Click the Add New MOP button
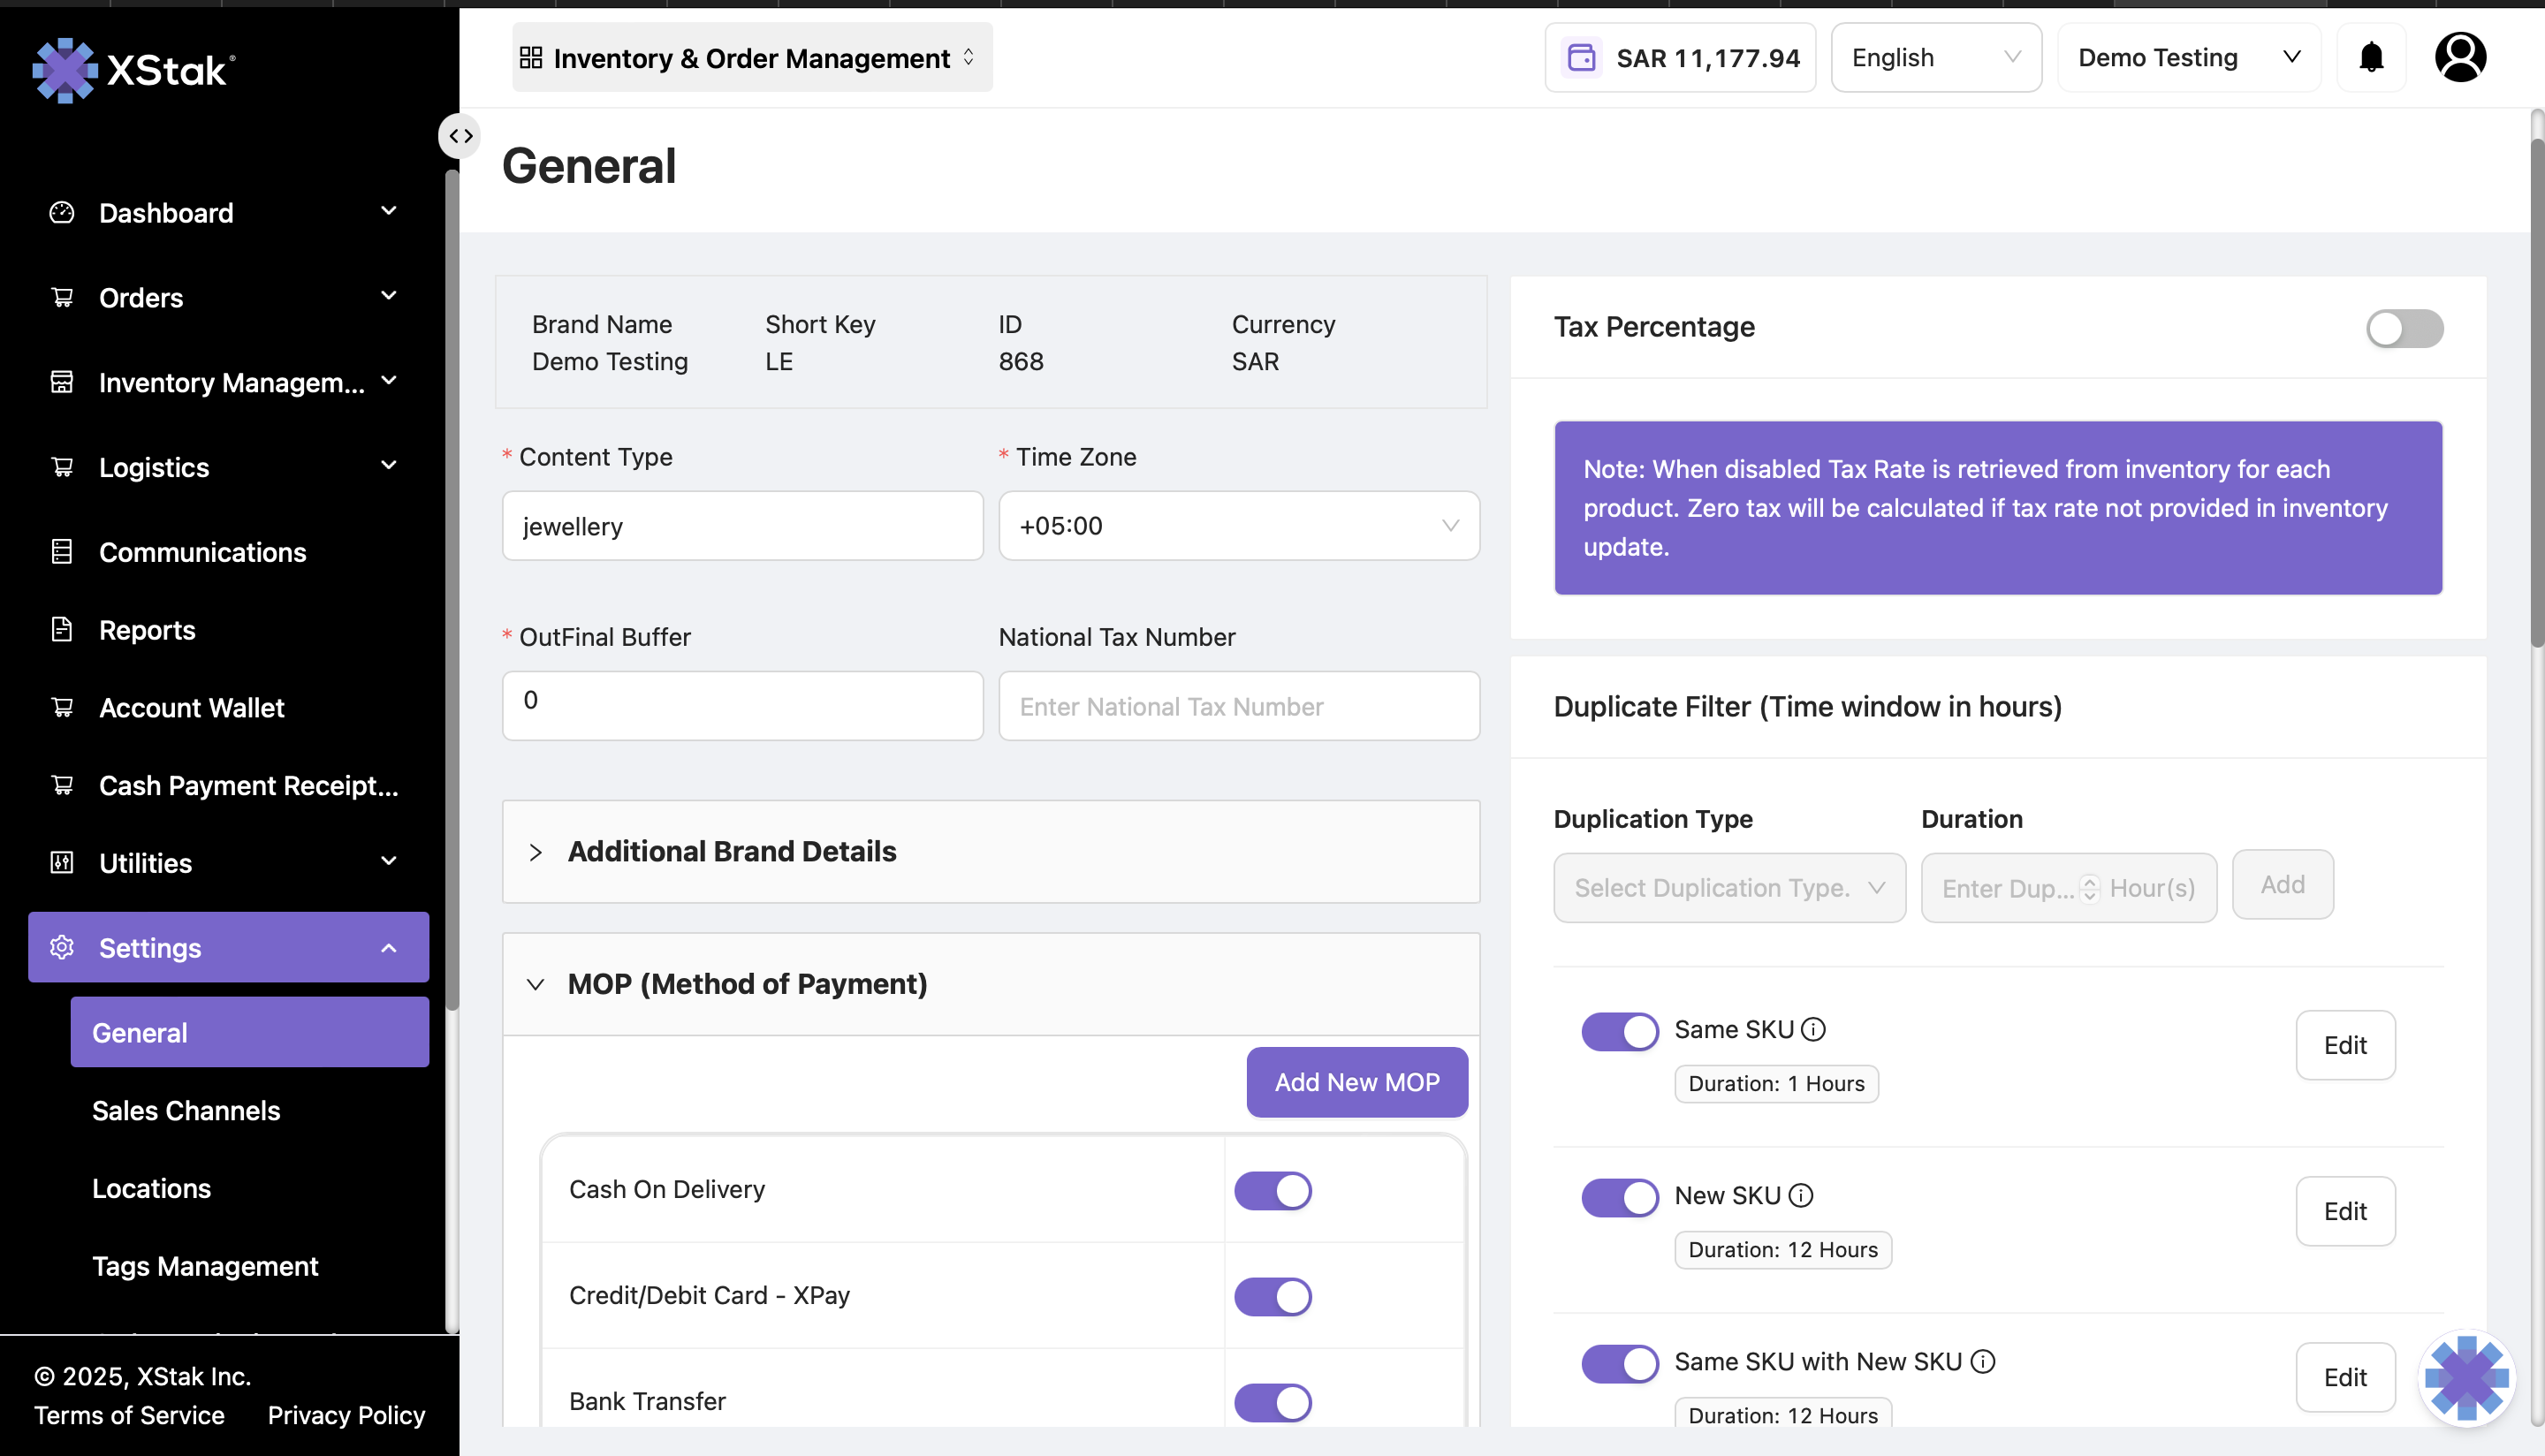This screenshot has height=1456, width=2545. tap(1356, 1082)
